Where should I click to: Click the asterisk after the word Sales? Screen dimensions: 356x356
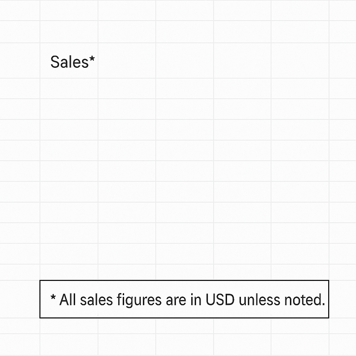pos(92,59)
